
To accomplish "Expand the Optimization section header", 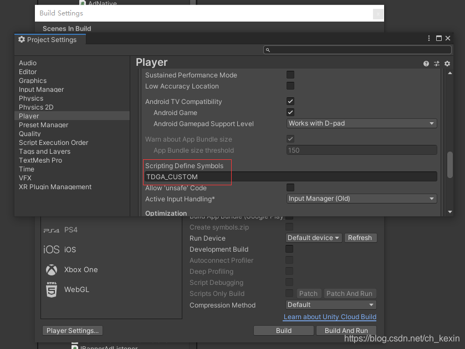I will click(x=166, y=213).
